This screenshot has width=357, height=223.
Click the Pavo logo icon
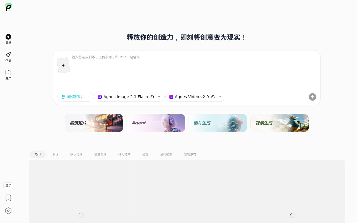(8, 7)
